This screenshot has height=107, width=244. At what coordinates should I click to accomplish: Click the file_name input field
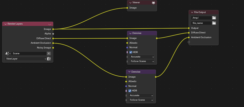coord(201,23)
